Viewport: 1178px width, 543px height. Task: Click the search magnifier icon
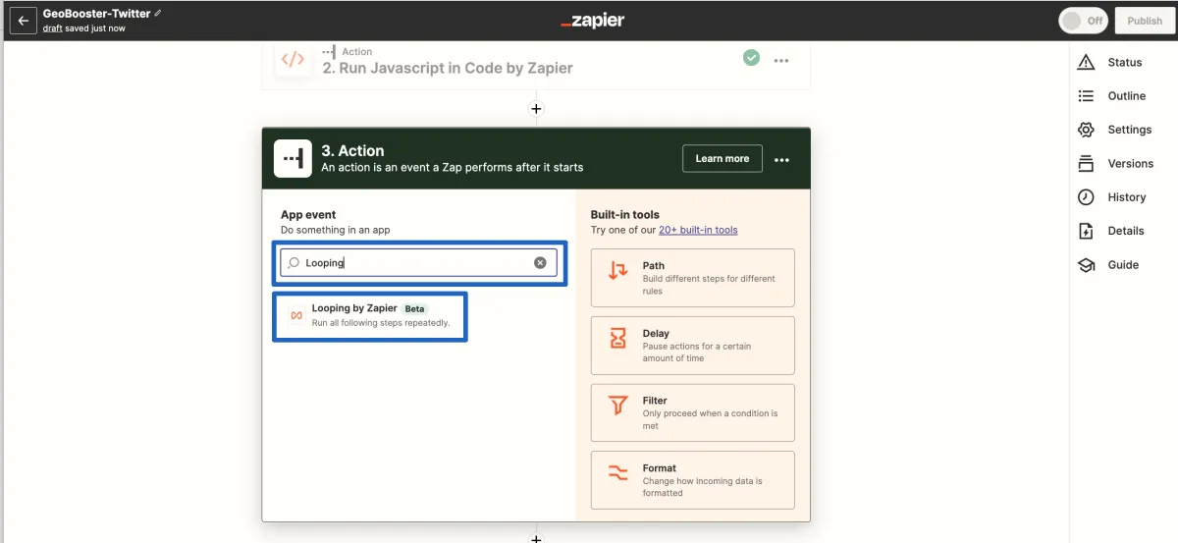coord(294,263)
